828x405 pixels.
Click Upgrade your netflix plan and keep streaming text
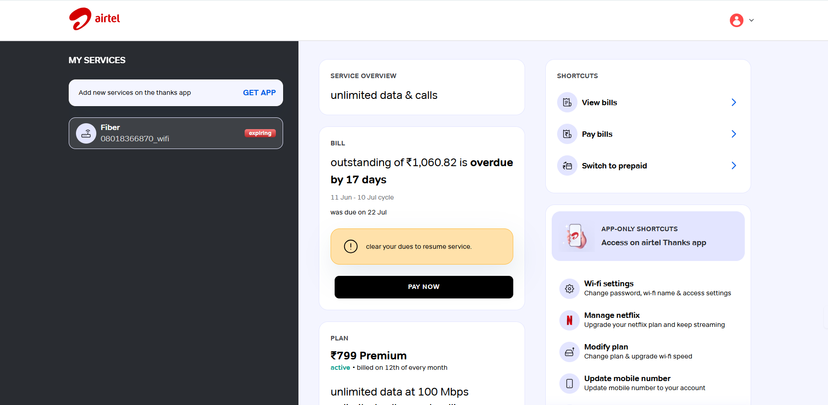click(x=654, y=325)
